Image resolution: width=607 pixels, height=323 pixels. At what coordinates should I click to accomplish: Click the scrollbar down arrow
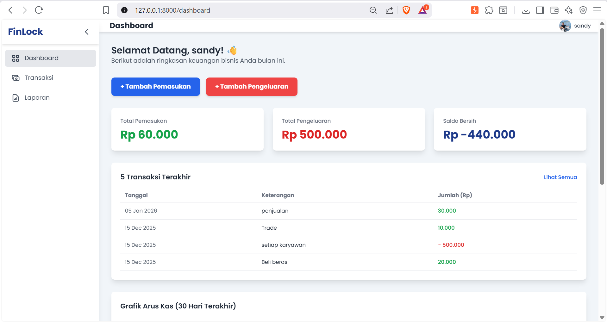point(602,318)
